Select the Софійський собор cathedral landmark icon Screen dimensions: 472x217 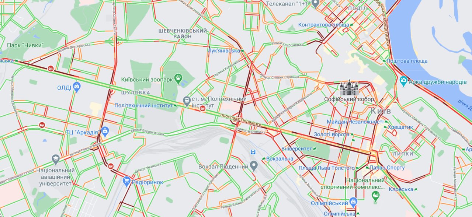coord(349,88)
